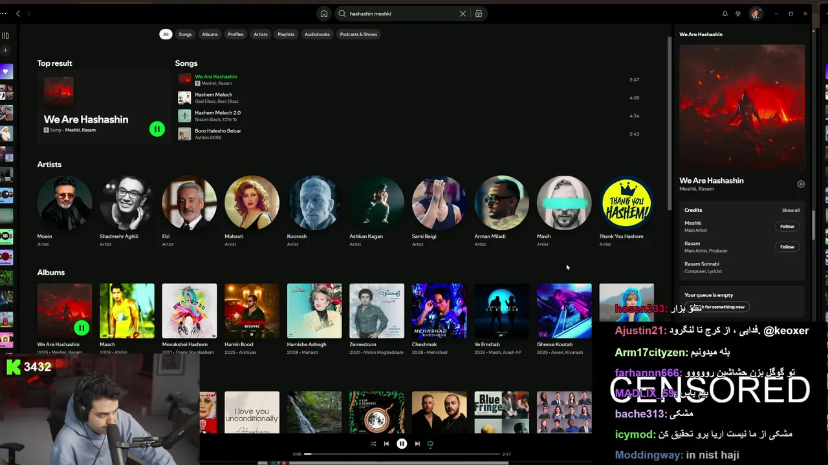
Task: Open the Ghesse Kootah album
Action: (x=563, y=311)
